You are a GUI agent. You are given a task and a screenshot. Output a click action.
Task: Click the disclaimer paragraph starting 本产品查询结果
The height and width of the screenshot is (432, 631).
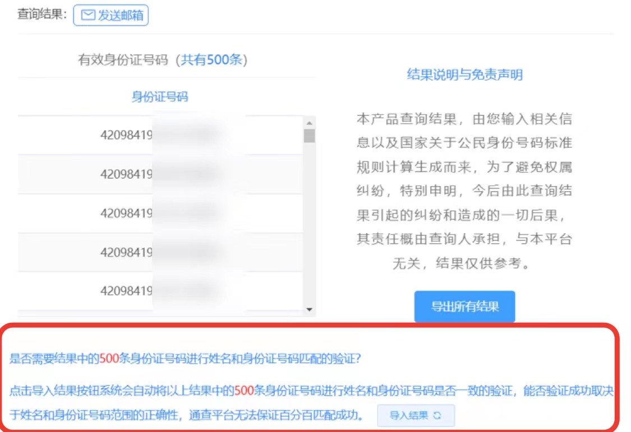(464, 191)
